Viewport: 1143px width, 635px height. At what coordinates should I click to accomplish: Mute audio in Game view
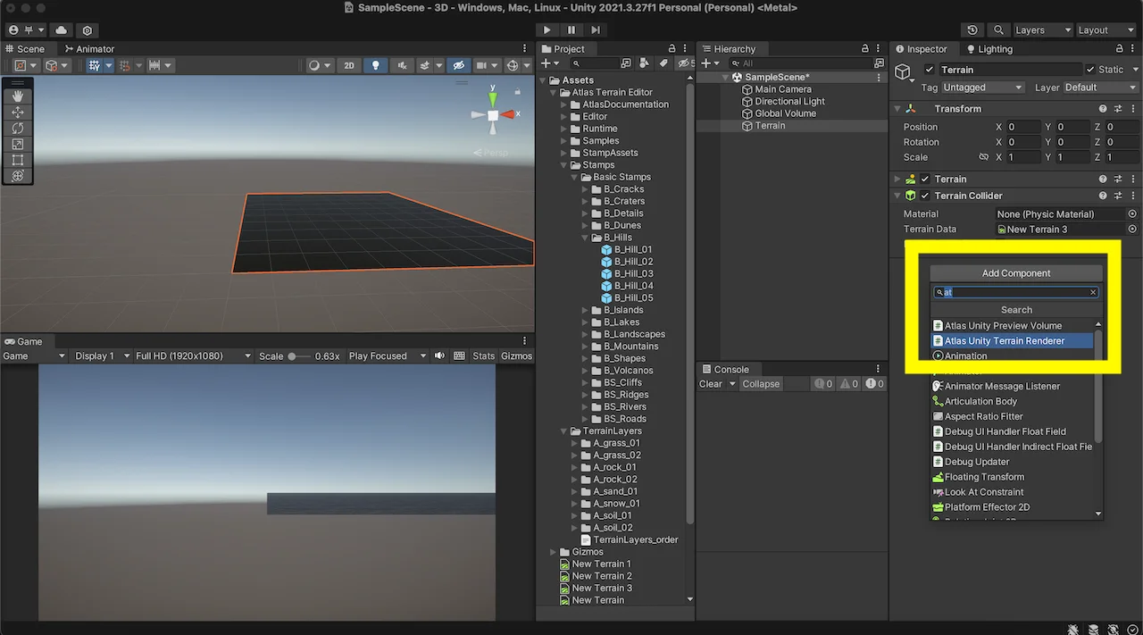pyautogui.click(x=439, y=355)
